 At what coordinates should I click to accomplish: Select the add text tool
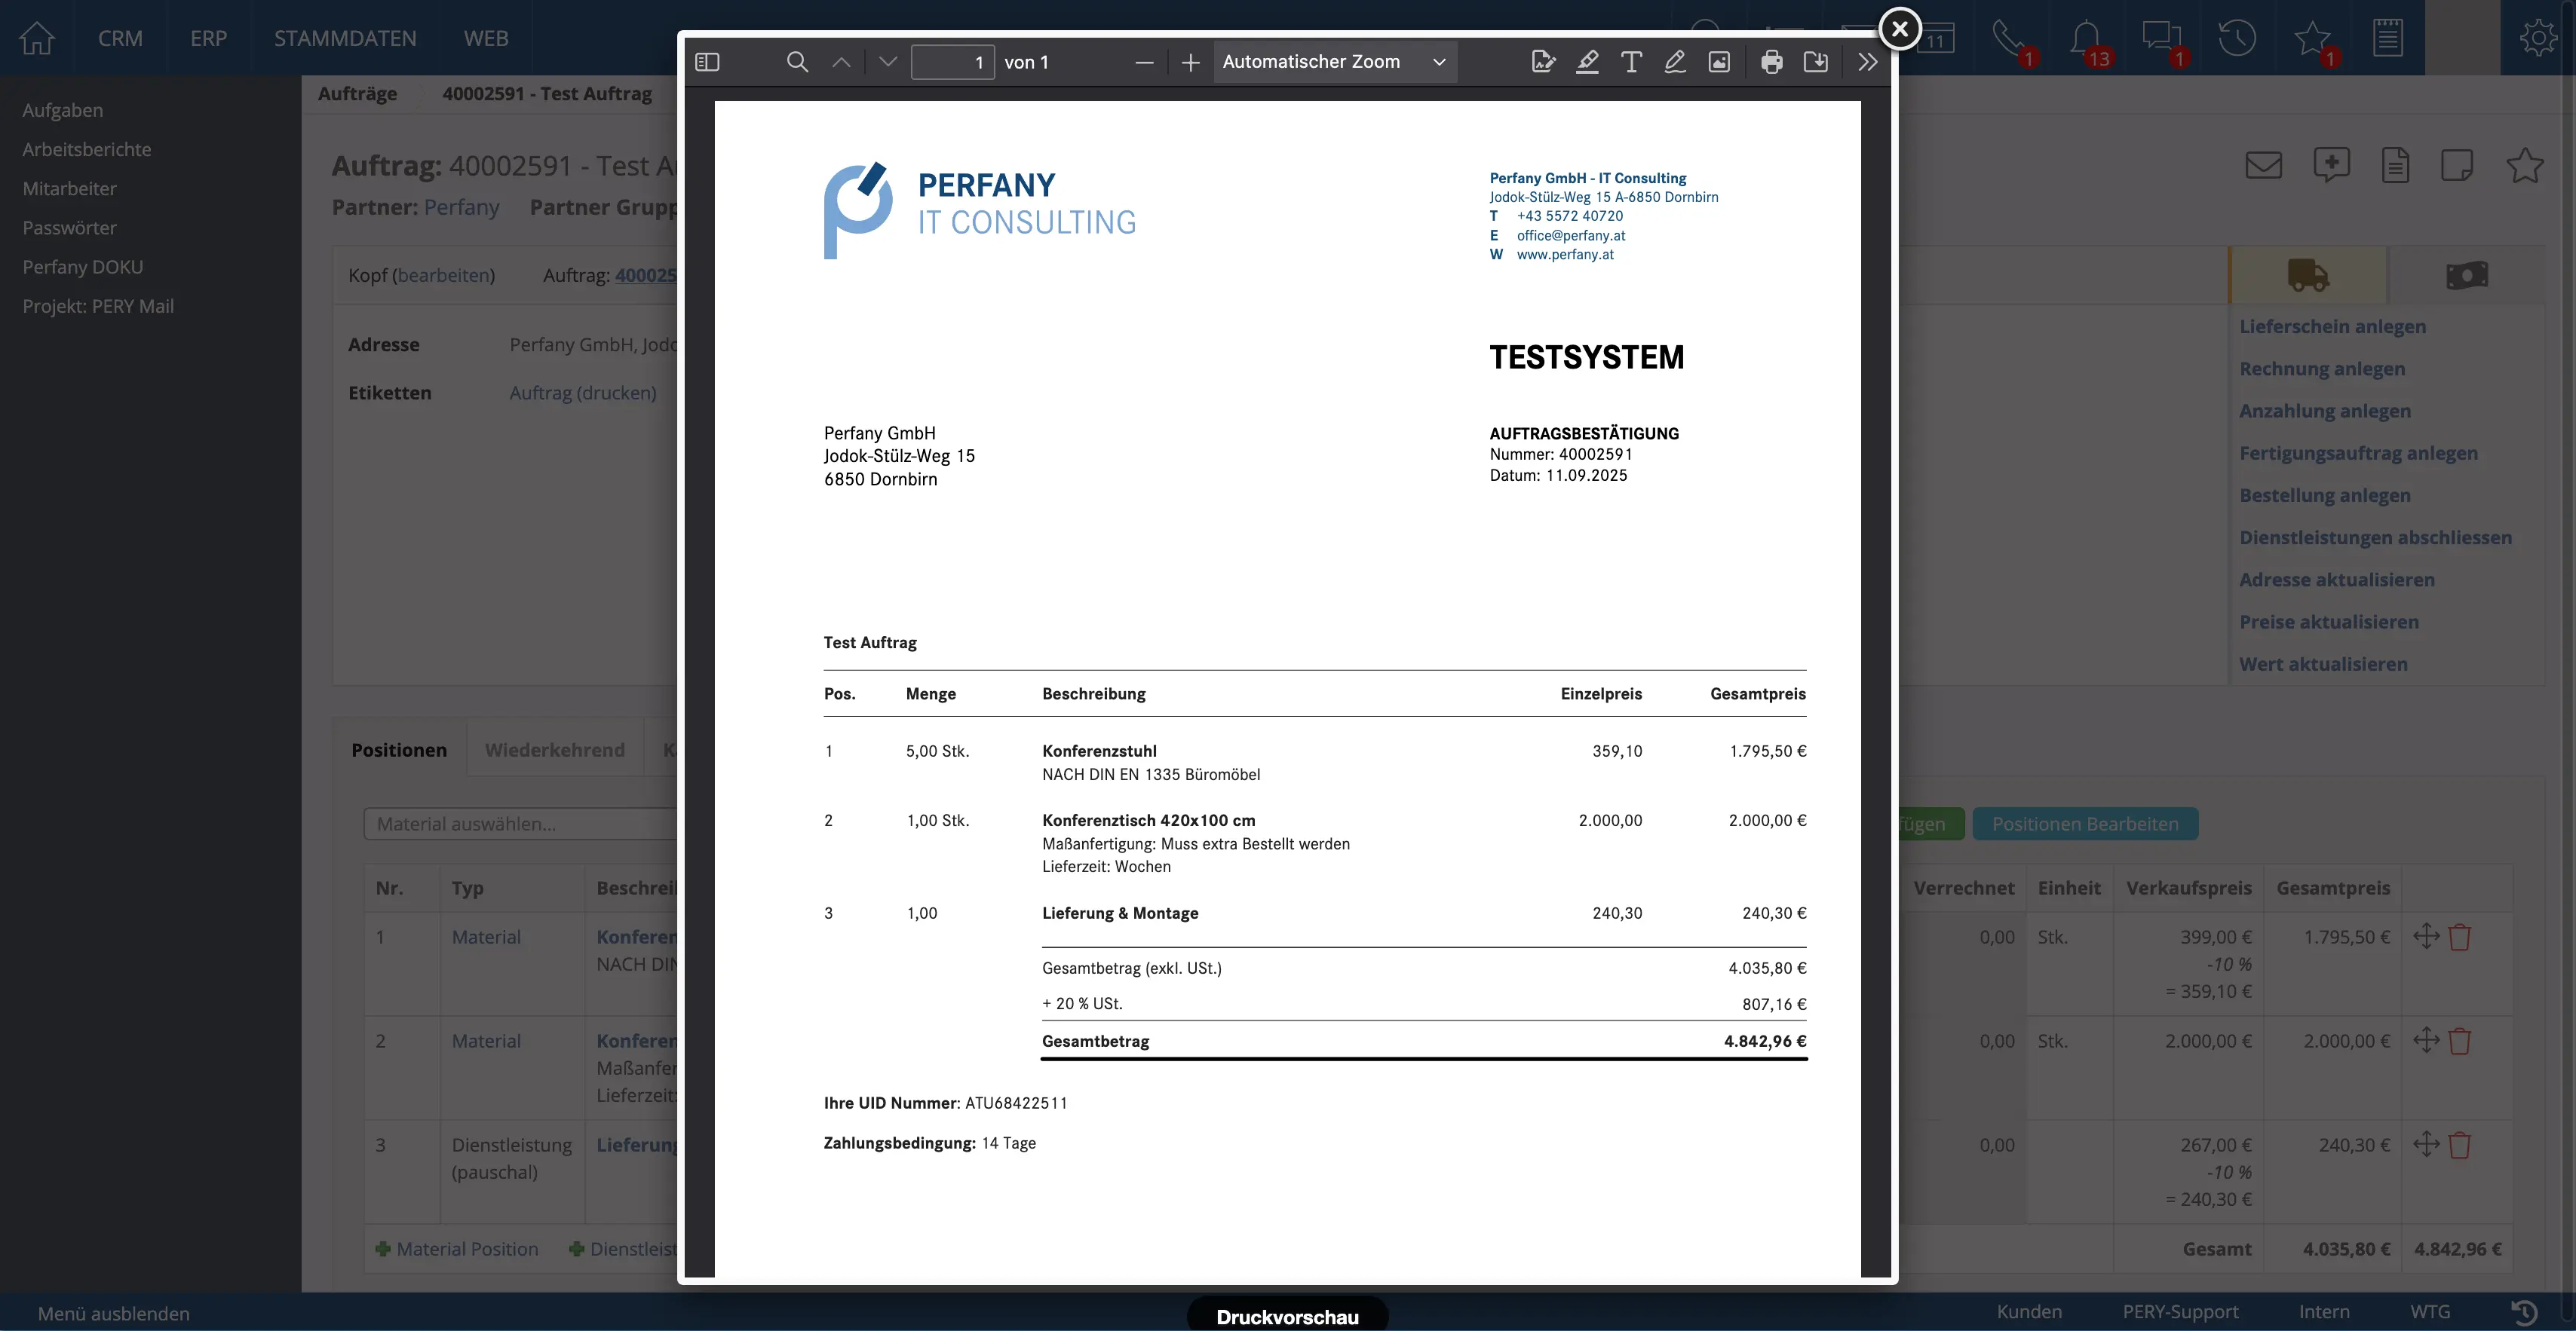point(1631,62)
